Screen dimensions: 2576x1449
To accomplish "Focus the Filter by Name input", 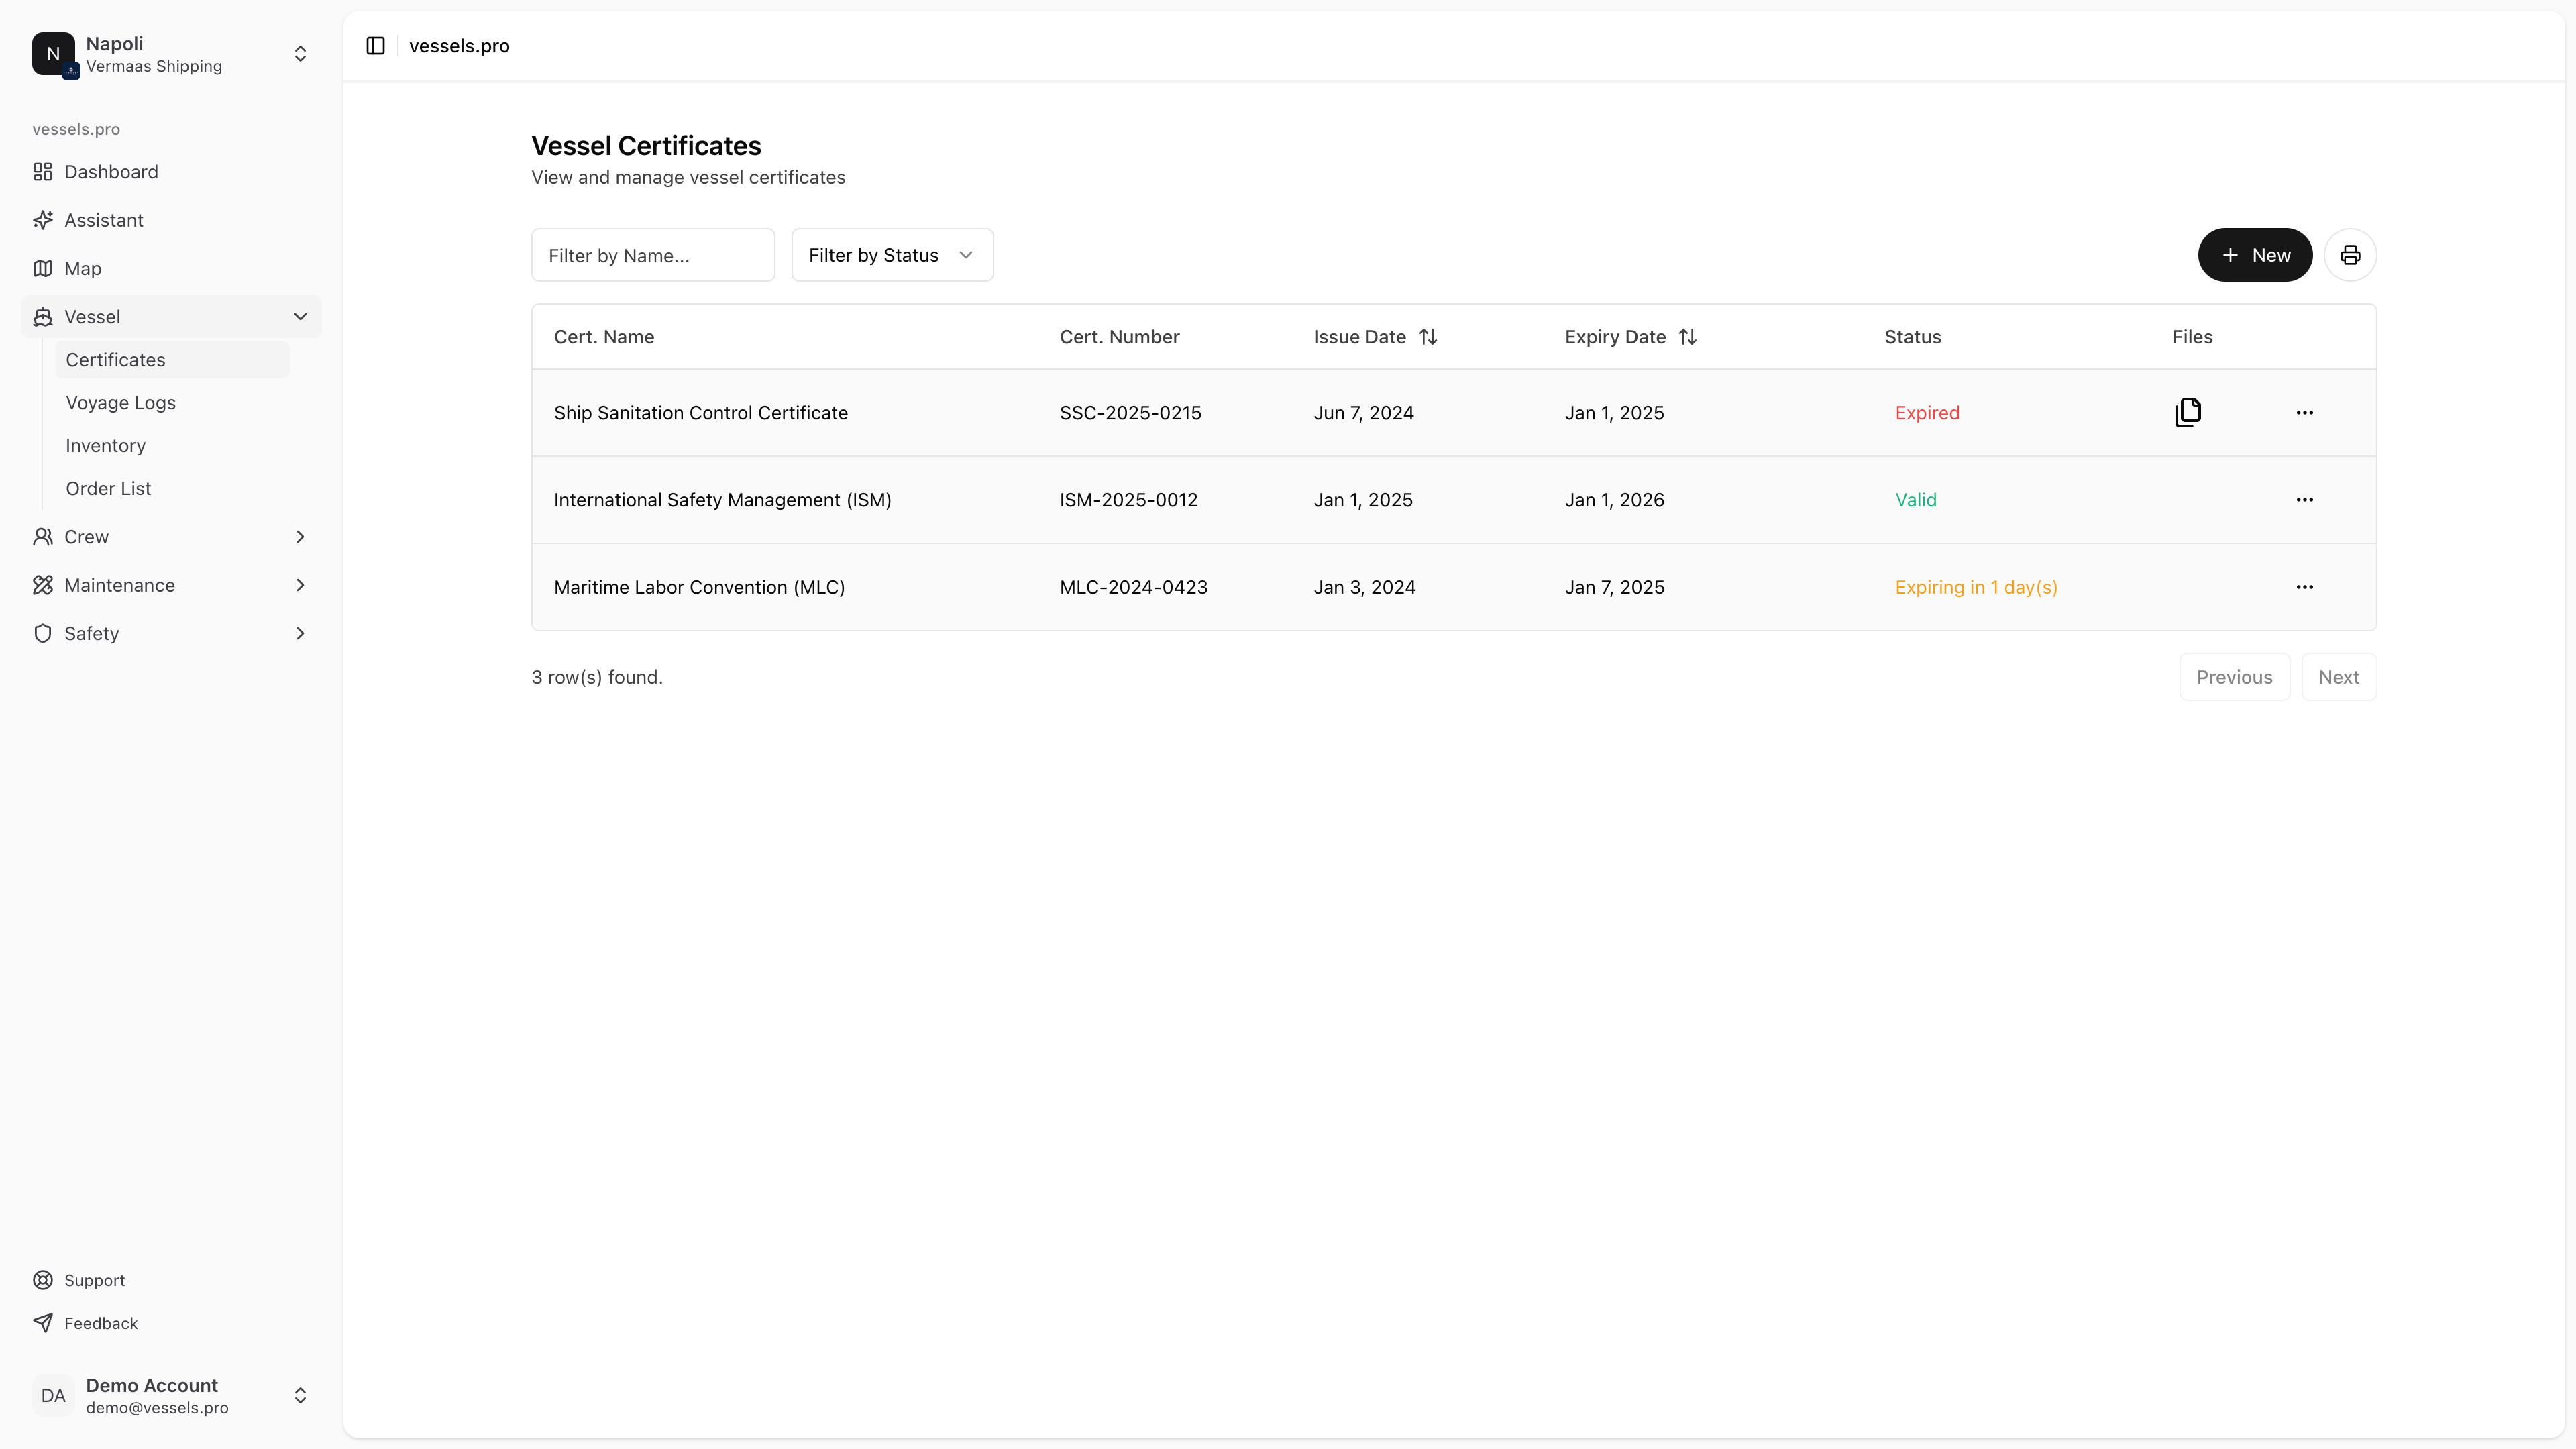I will click(653, 255).
